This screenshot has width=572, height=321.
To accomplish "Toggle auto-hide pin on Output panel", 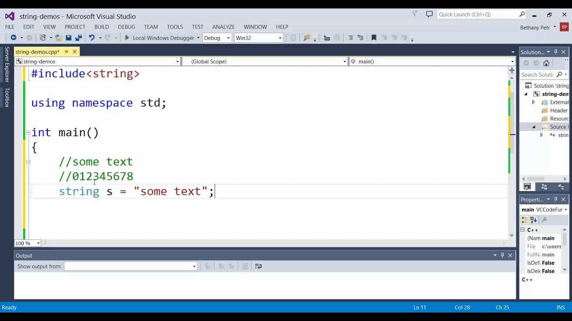I will point(502,255).
